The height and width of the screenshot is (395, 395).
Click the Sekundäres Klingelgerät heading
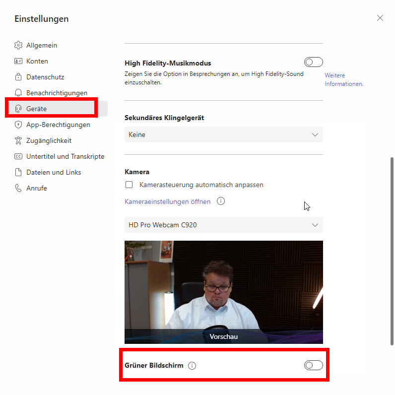(x=164, y=118)
